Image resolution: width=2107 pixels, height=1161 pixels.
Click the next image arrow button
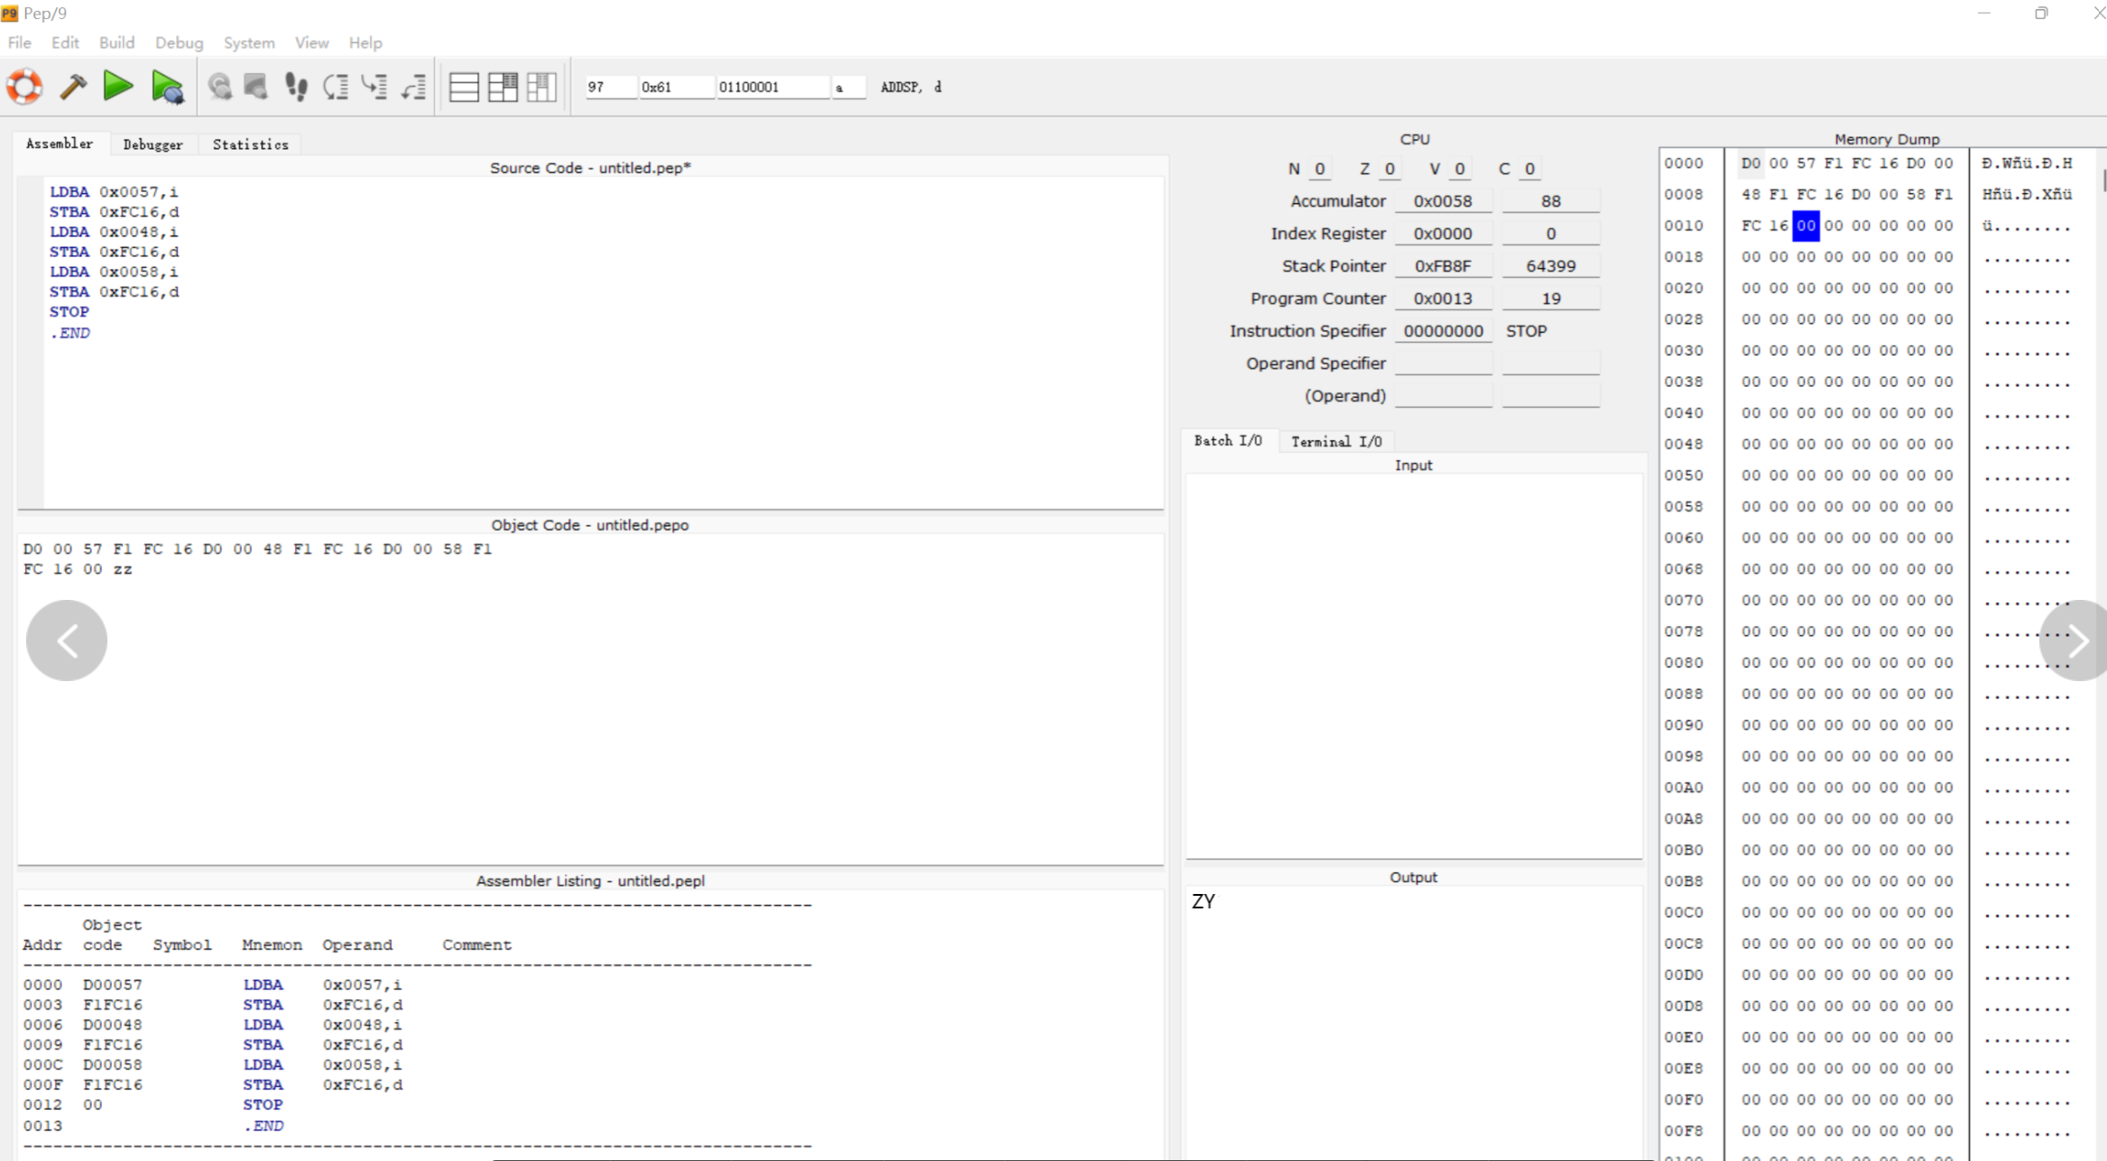(2077, 640)
